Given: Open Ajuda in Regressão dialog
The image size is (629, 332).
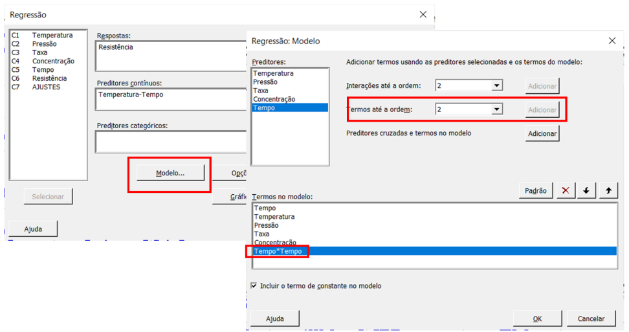Looking at the screenshot, I should tap(33, 228).
